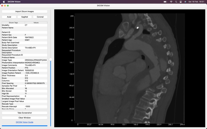The height and width of the screenshot is (129, 207).
Task: Select Image Orientation Patient row
Action: [x=25, y=70]
